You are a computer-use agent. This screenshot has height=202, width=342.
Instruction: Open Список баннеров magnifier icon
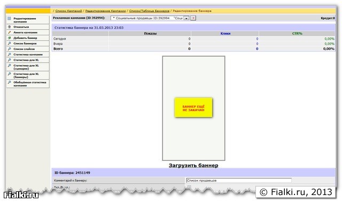(x=9, y=43)
